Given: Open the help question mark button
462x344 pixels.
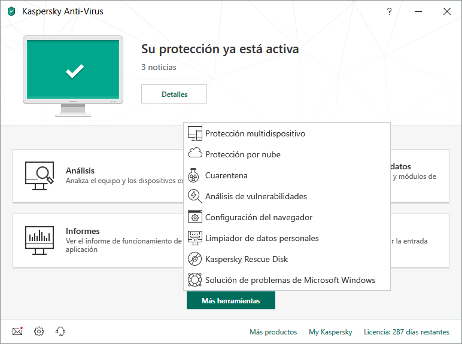Looking at the screenshot, I should point(390,11).
